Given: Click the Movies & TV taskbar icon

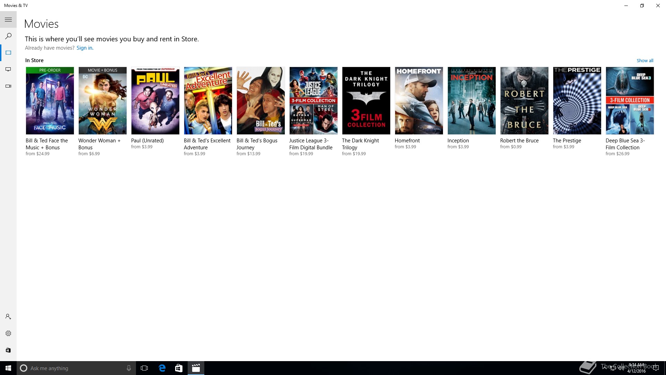Looking at the screenshot, I should coord(196,368).
